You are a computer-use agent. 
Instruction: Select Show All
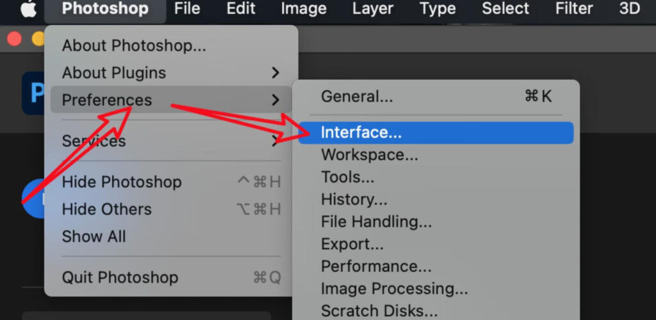pyautogui.click(x=171, y=236)
